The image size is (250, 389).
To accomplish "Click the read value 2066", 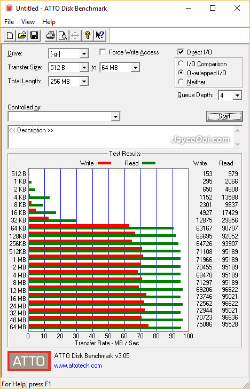I will 231,181.
